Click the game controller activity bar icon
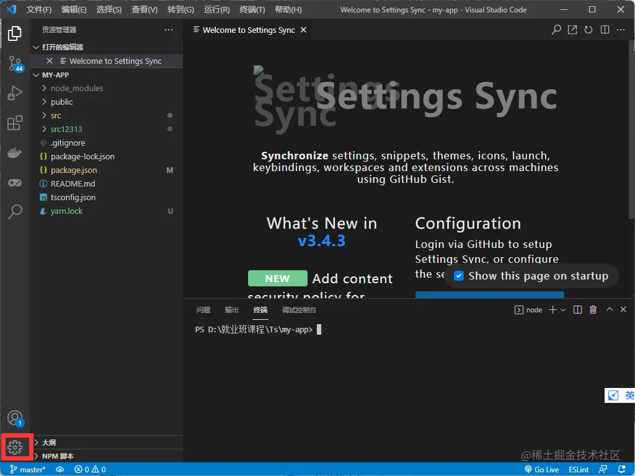This screenshot has height=476, width=635. (15, 183)
